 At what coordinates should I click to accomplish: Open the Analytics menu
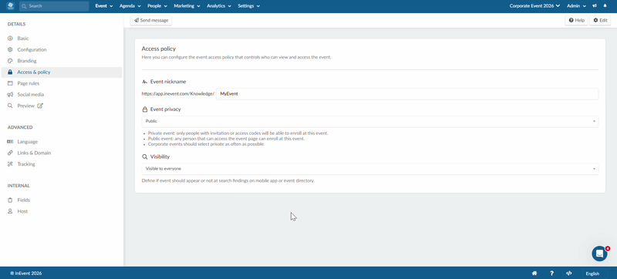point(219,6)
